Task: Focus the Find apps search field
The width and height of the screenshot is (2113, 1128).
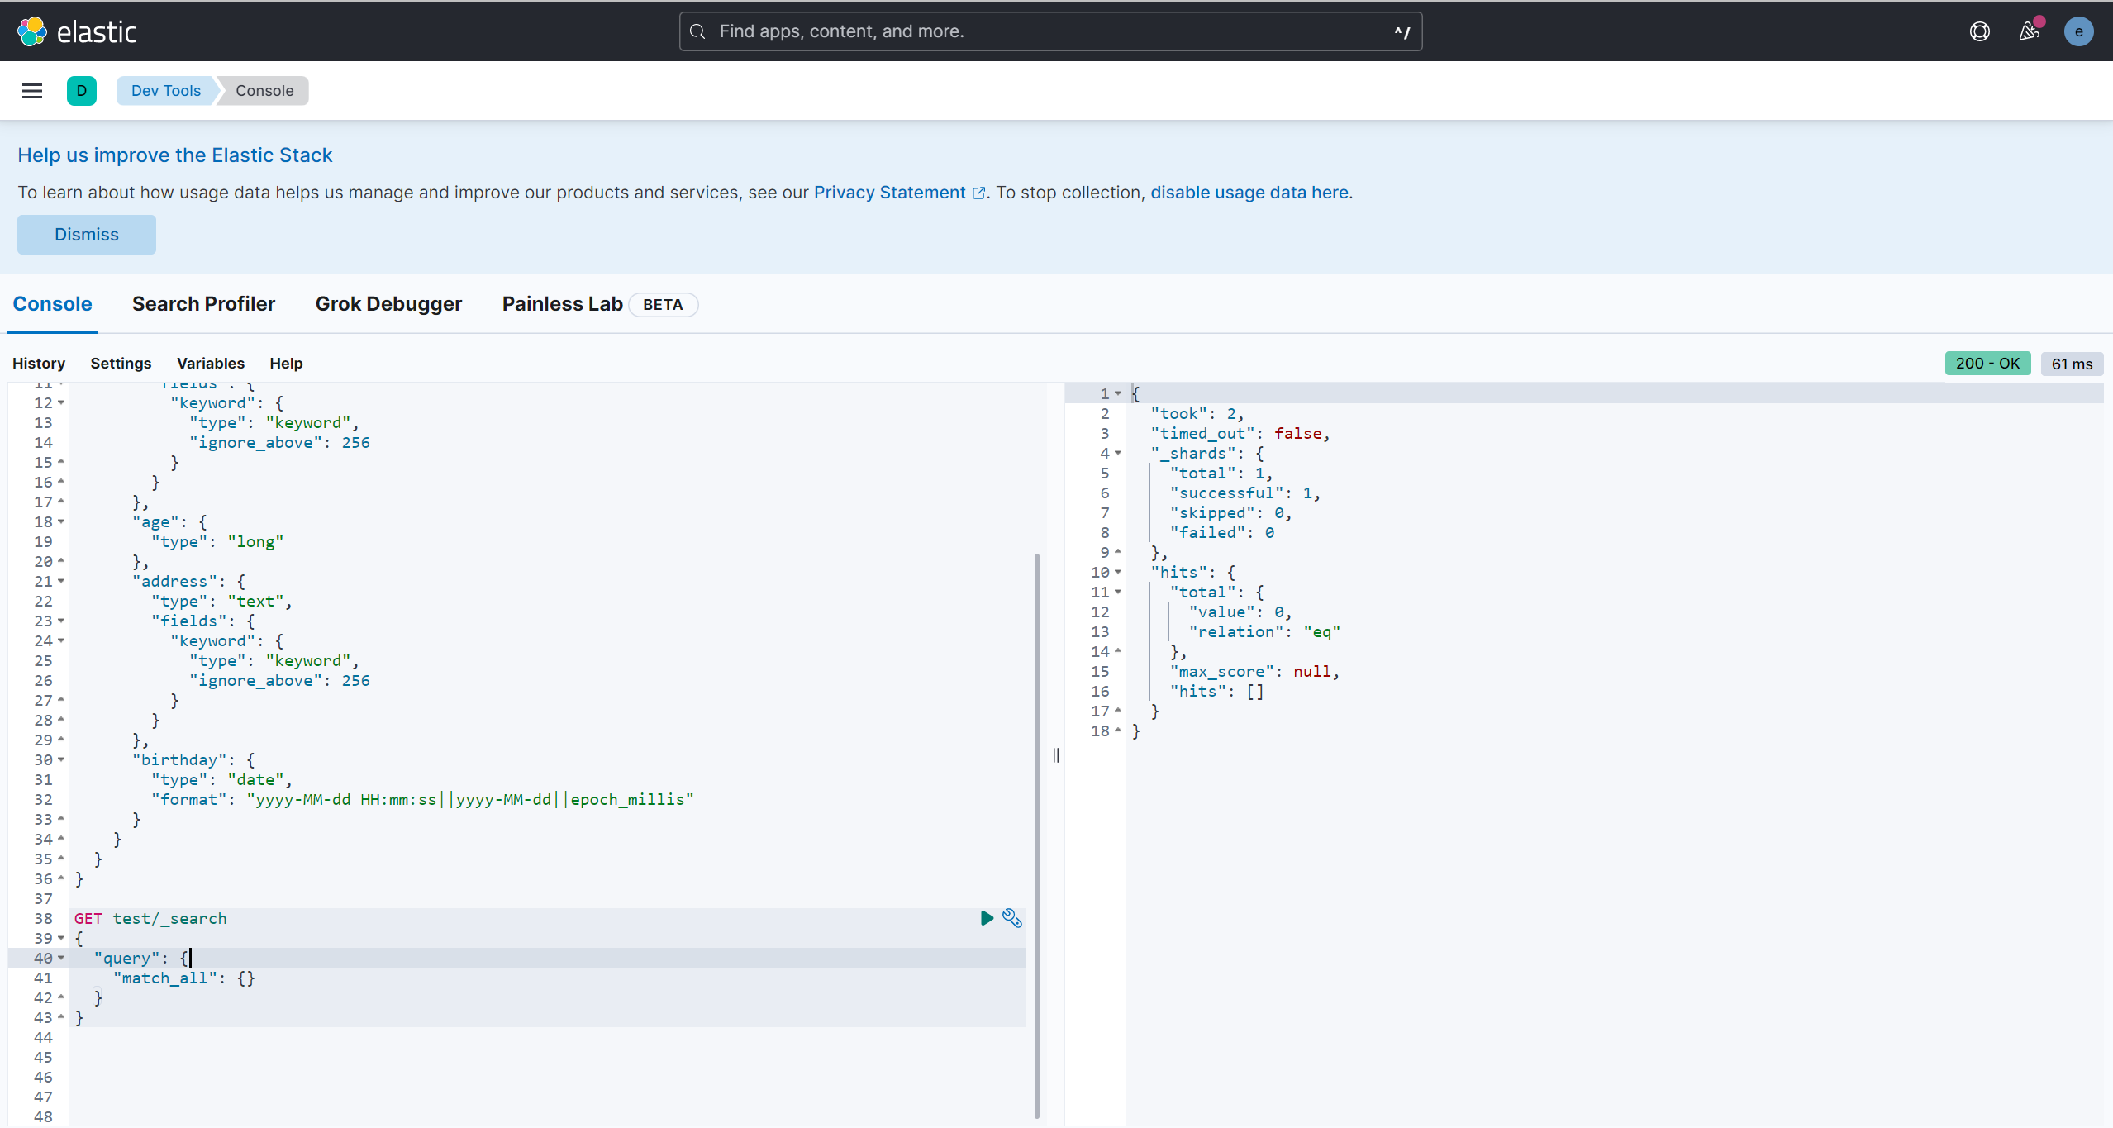Action: [x=1049, y=31]
